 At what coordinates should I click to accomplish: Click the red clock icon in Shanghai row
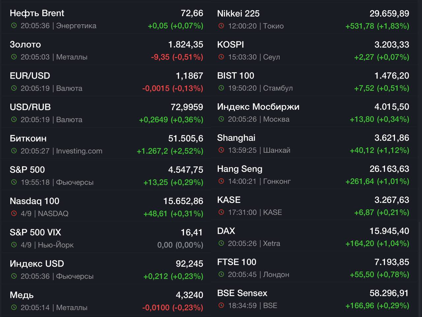point(221,150)
